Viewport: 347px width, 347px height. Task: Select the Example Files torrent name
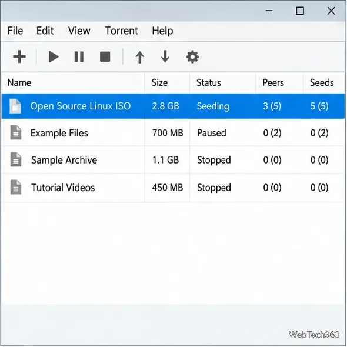pos(59,133)
